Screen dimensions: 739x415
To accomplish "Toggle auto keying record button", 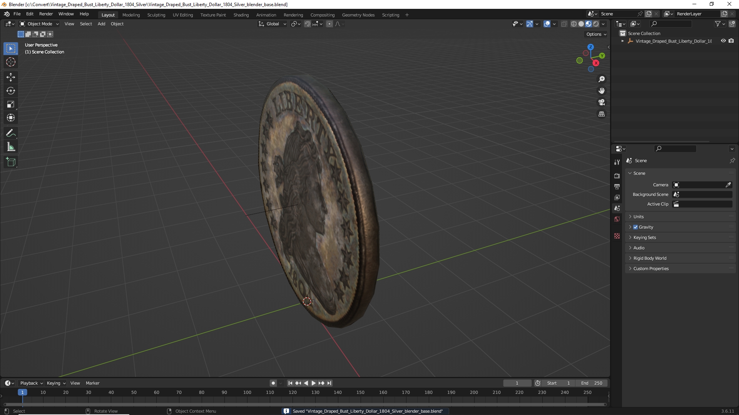I will 273,383.
